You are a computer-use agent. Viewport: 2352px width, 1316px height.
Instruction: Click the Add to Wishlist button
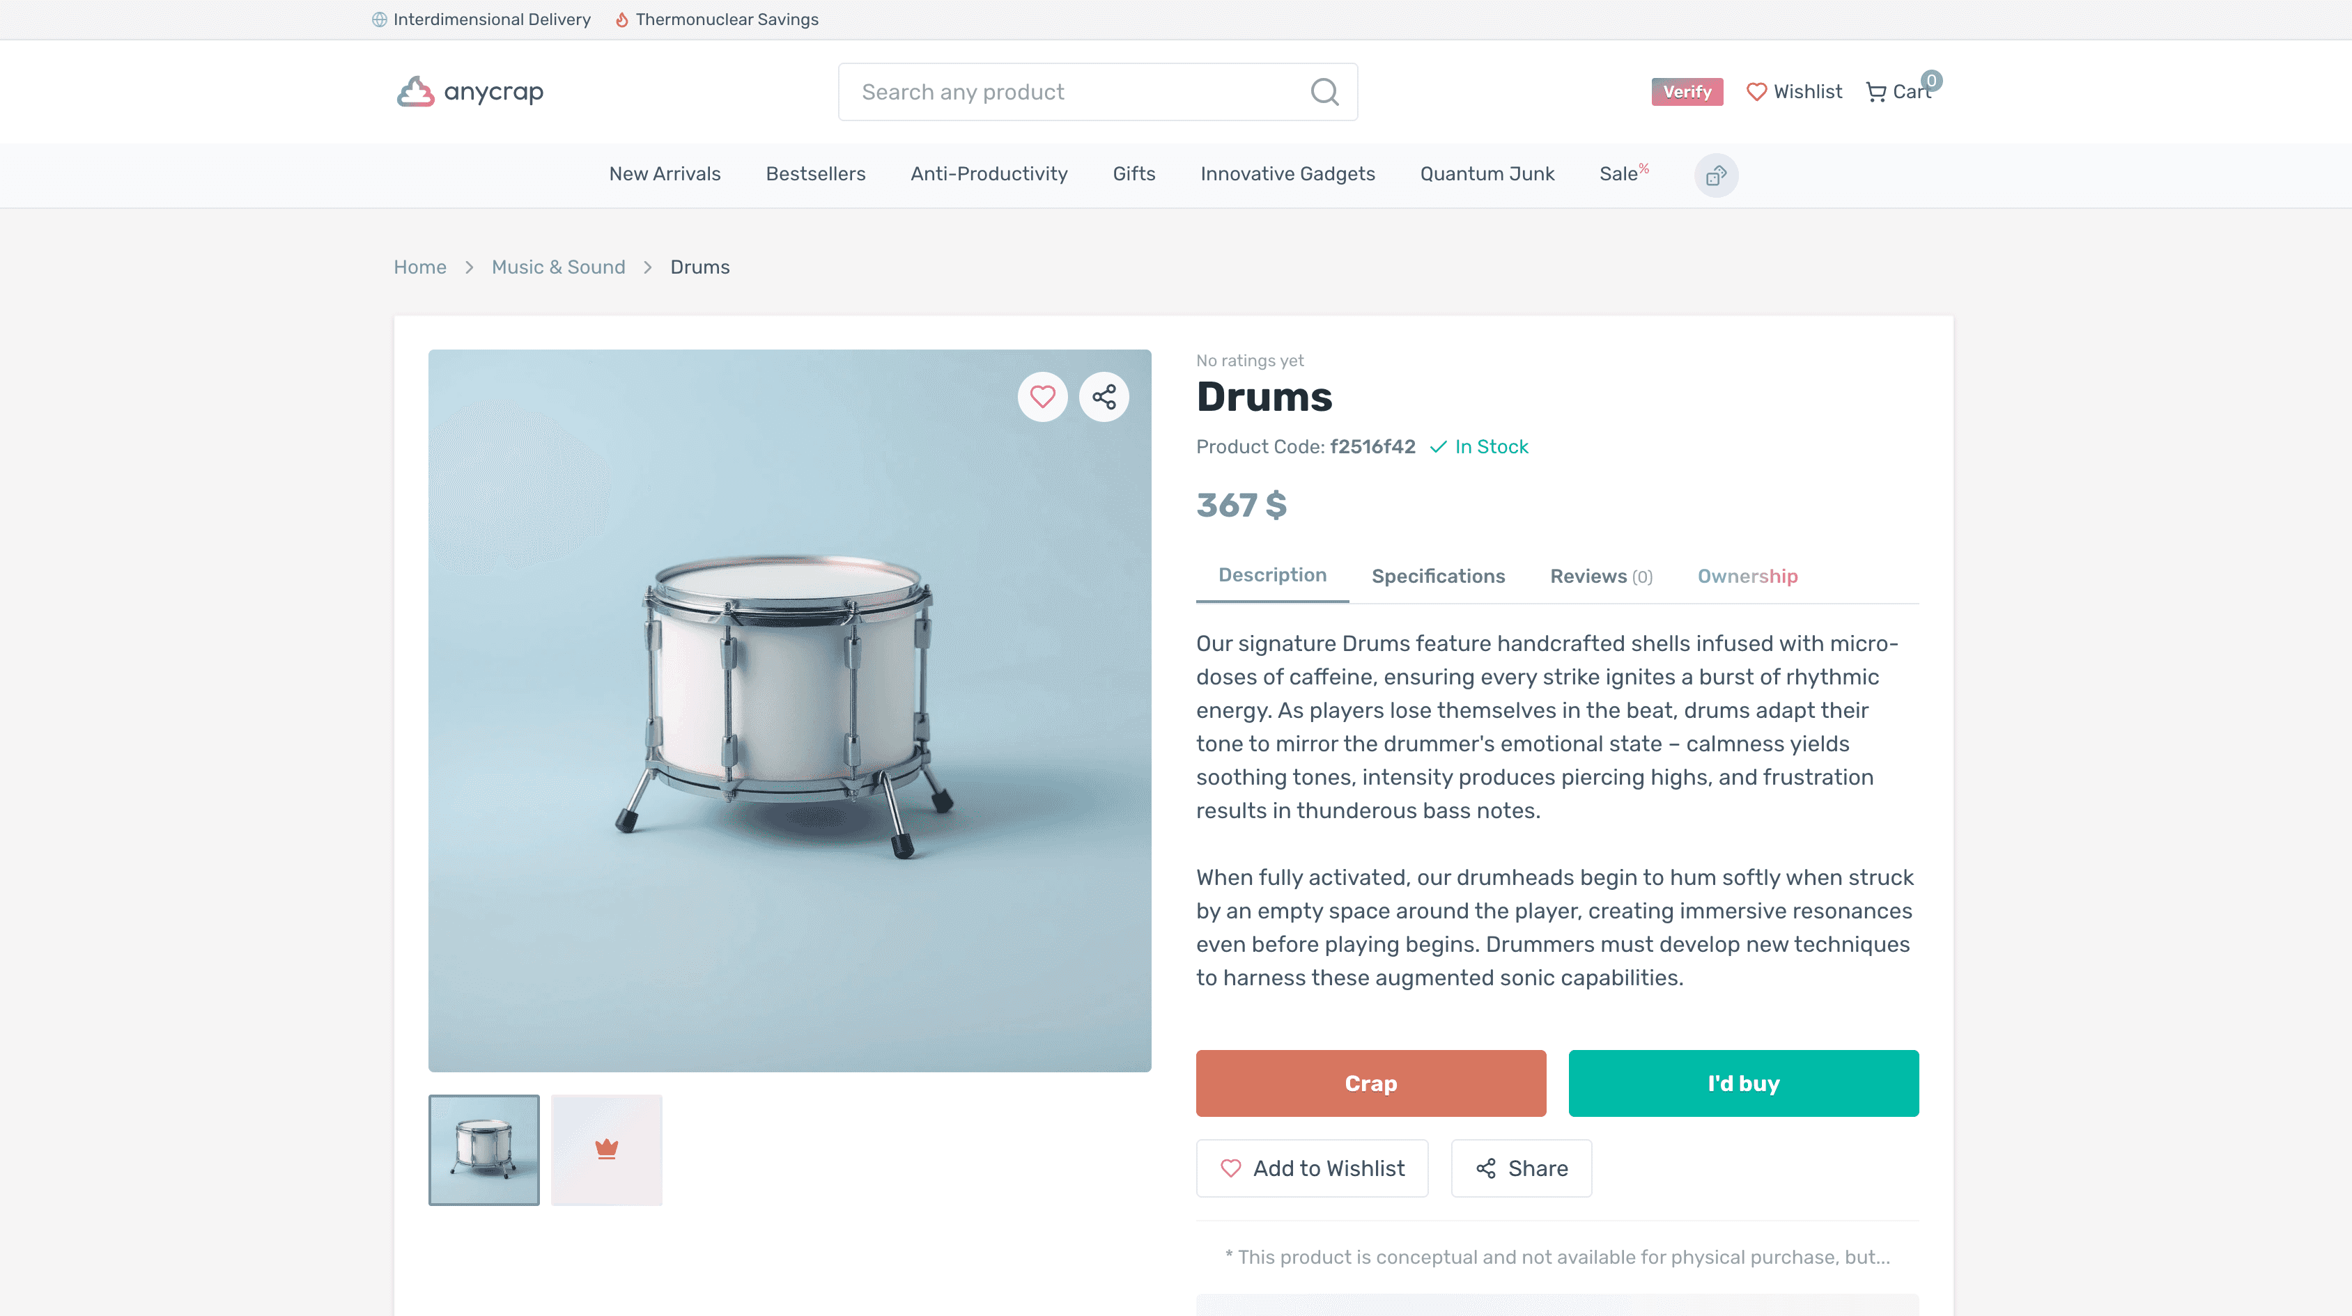1311,1168
